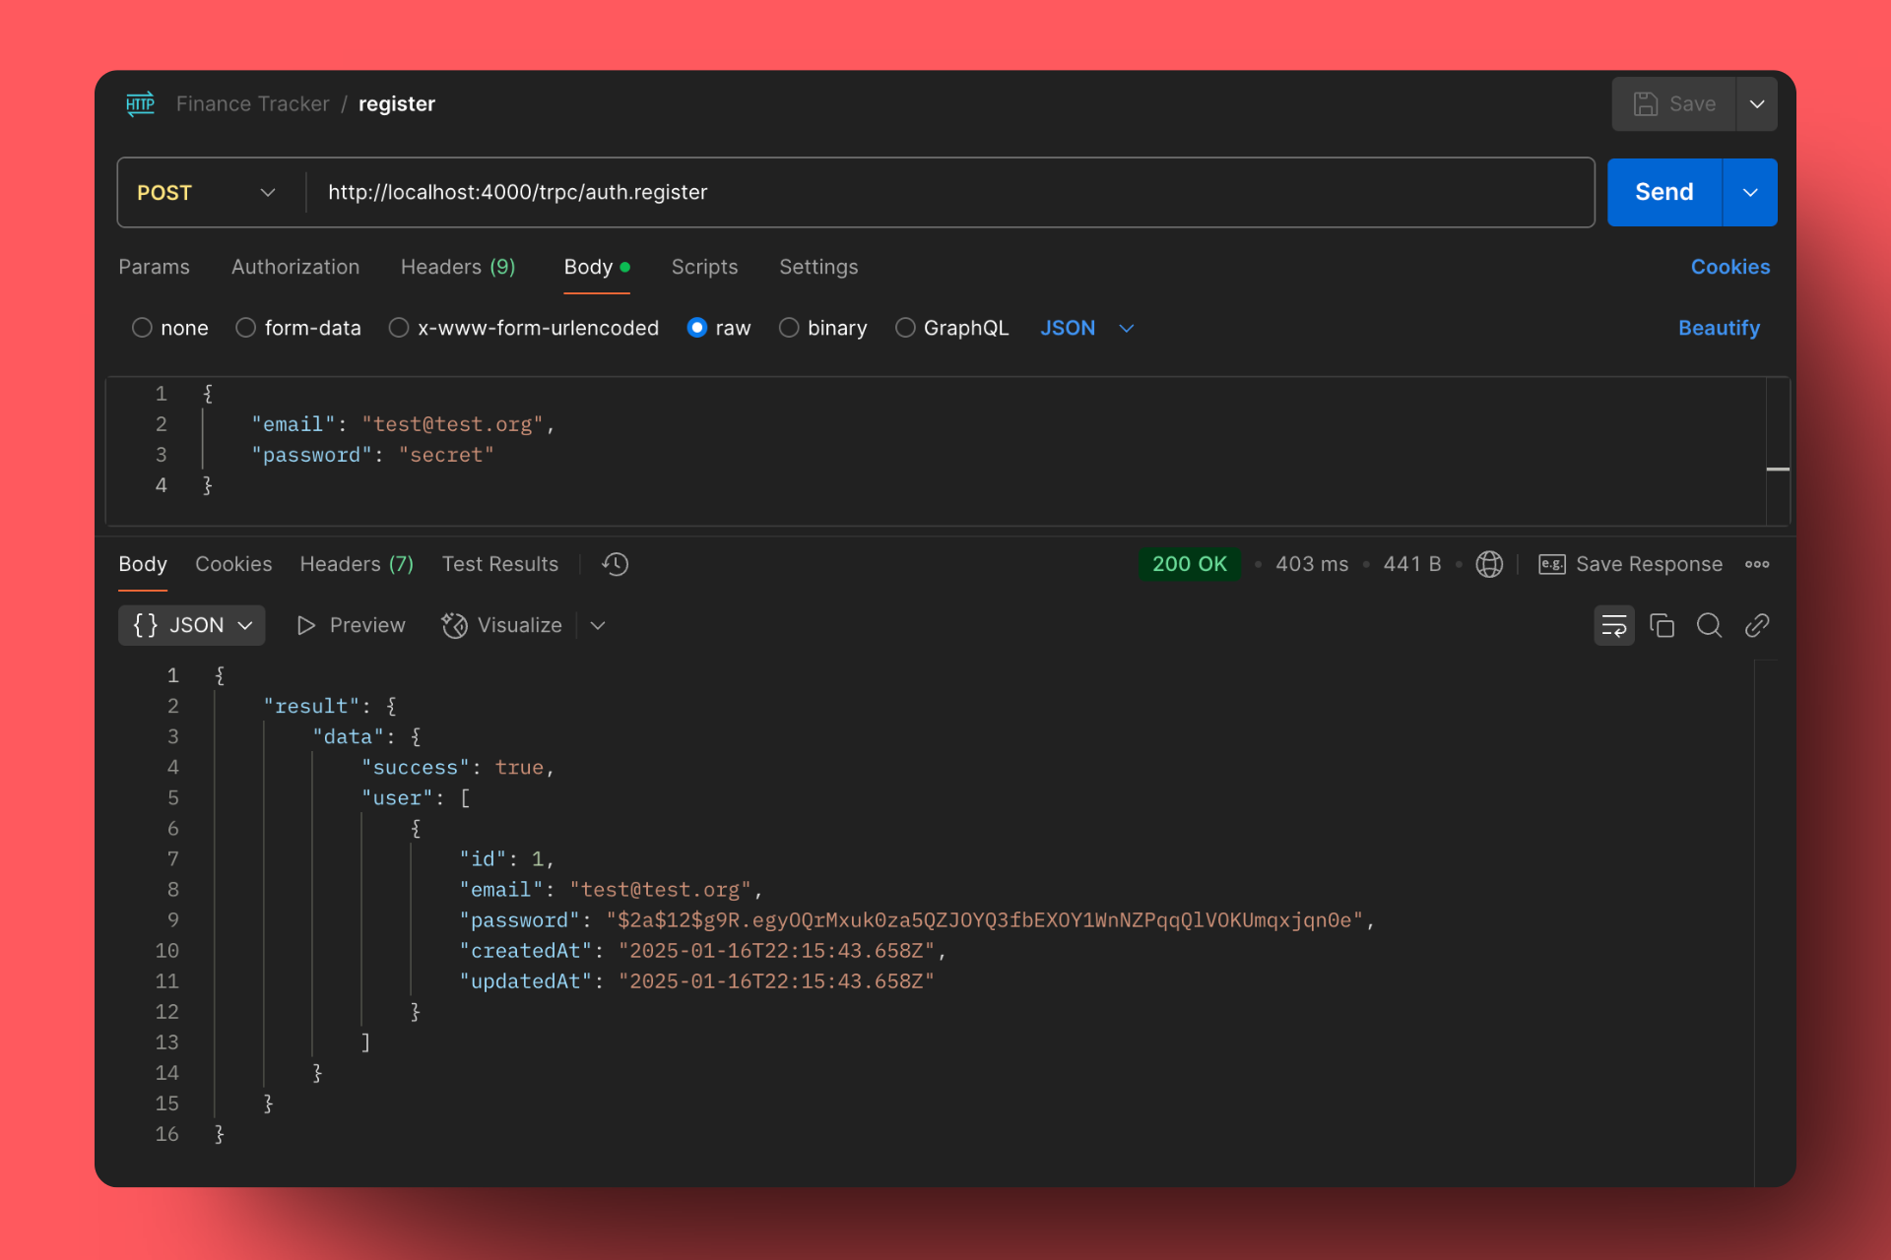The image size is (1891, 1260).
Task: Click the Preview play icon
Action: click(306, 625)
